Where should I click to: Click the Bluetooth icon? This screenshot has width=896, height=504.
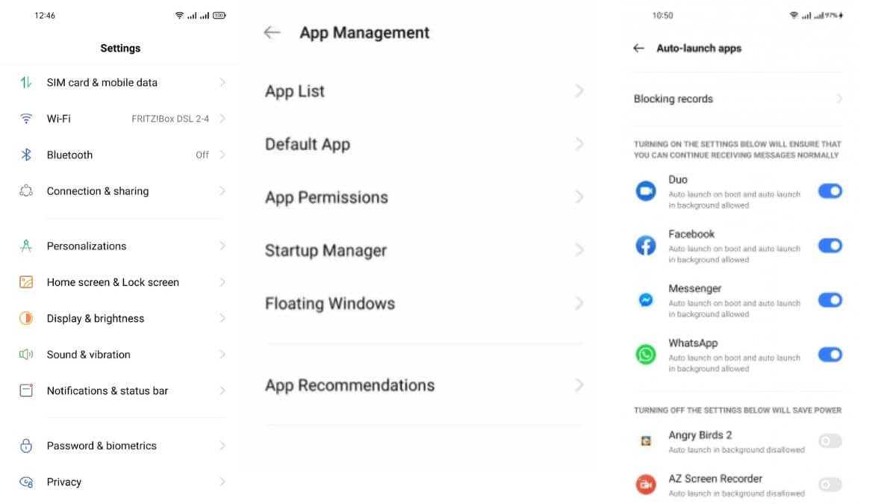(26, 155)
